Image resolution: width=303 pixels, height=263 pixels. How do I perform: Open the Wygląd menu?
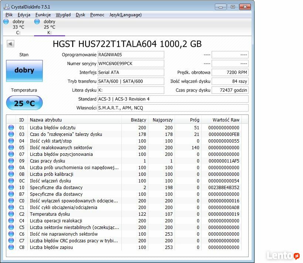[x=63, y=15]
